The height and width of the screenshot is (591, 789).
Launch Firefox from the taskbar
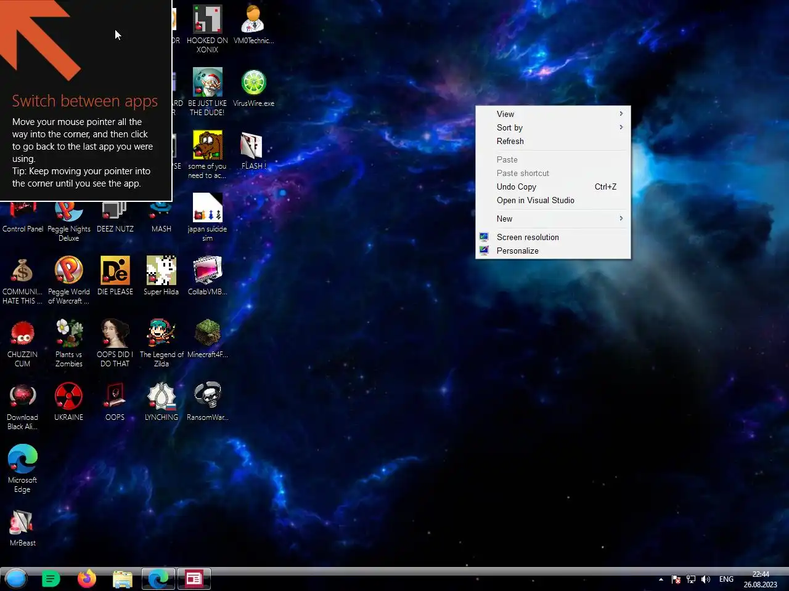(87, 579)
